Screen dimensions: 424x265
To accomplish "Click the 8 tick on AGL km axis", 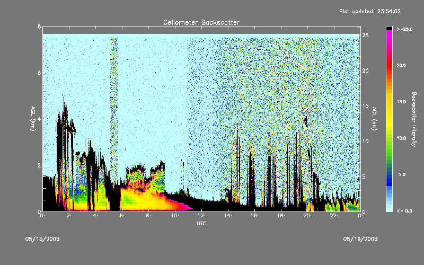I will point(39,26).
